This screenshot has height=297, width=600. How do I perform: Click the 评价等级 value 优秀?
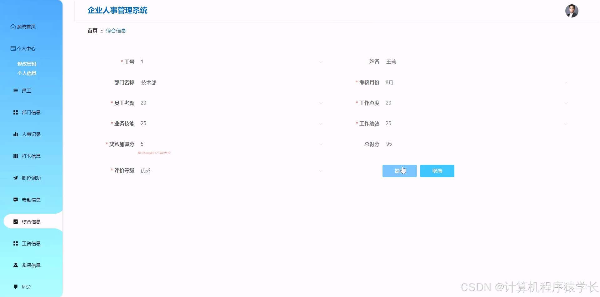click(x=146, y=171)
